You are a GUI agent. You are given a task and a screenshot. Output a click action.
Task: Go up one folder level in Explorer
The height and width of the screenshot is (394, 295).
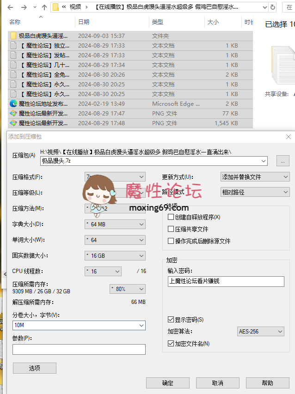point(44,7)
